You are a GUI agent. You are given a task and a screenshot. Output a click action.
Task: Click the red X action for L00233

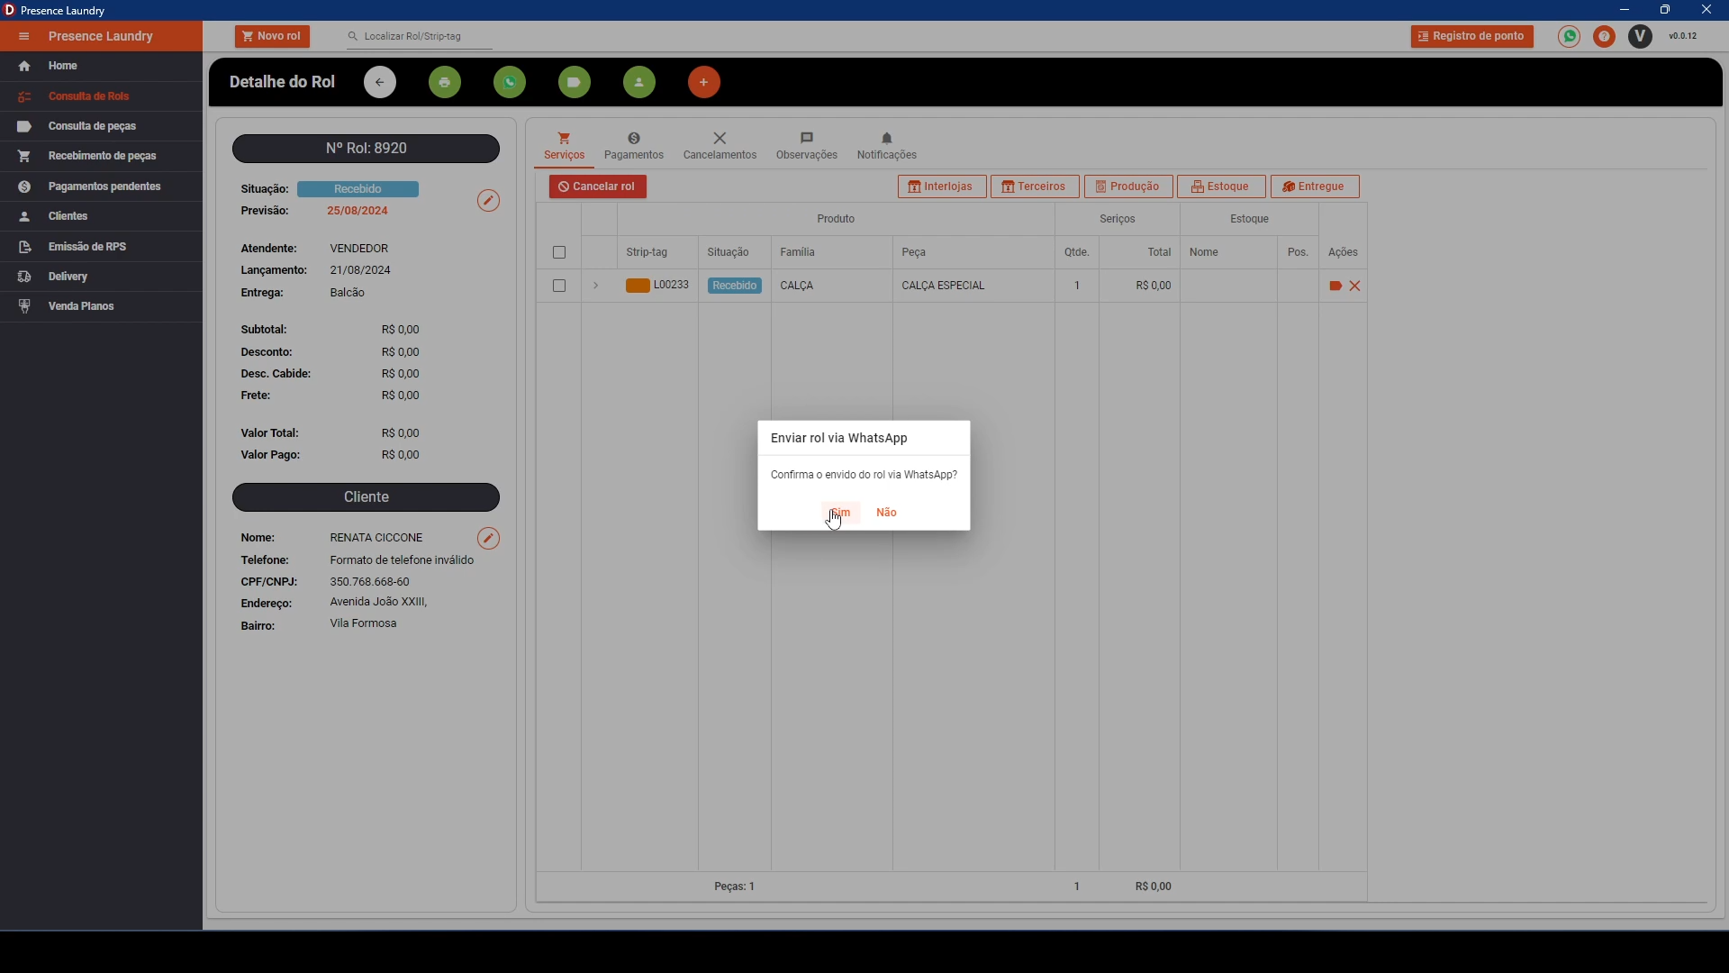[x=1355, y=286]
